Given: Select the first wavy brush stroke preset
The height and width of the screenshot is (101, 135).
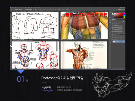Looking at the screenshot, I should 118,26.
